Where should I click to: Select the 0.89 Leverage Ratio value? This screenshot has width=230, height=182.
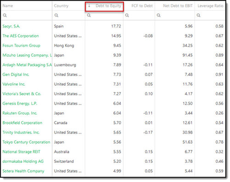[219, 55]
